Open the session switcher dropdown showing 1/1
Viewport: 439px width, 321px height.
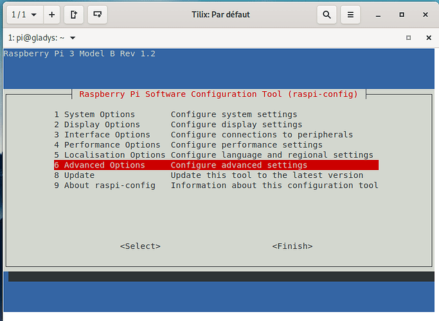(x=25, y=15)
